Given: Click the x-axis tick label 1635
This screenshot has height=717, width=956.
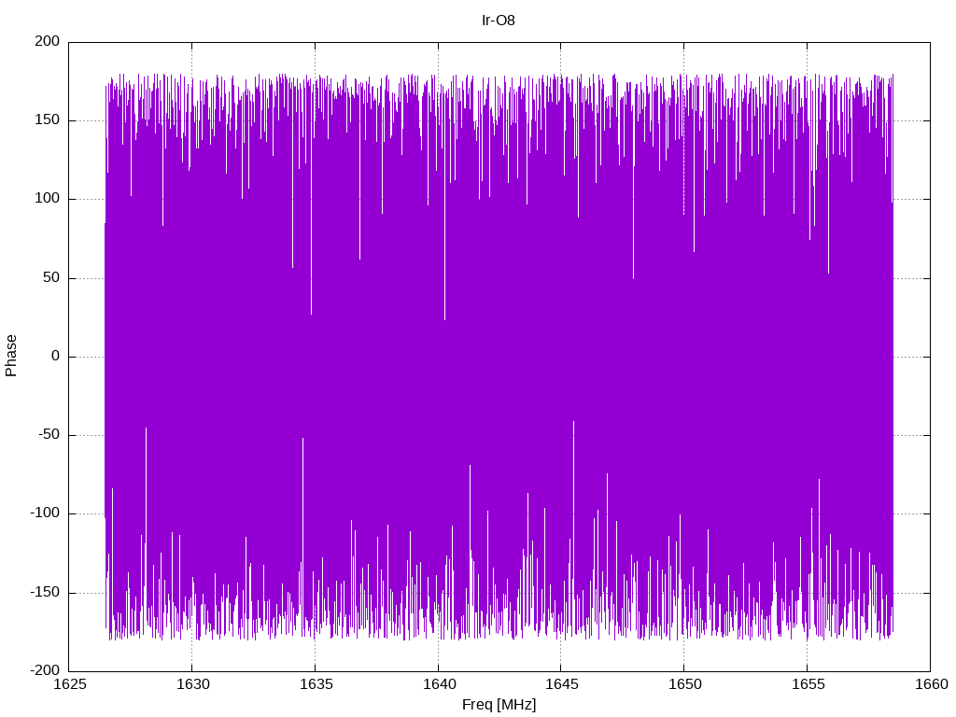Looking at the screenshot, I should pyautogui.click(x=316, y=684).
